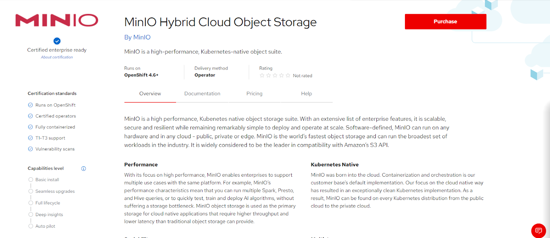Select the Basic install level circle
The width and height of the screenshot is (550, 238).
click(x=31, y=180)
